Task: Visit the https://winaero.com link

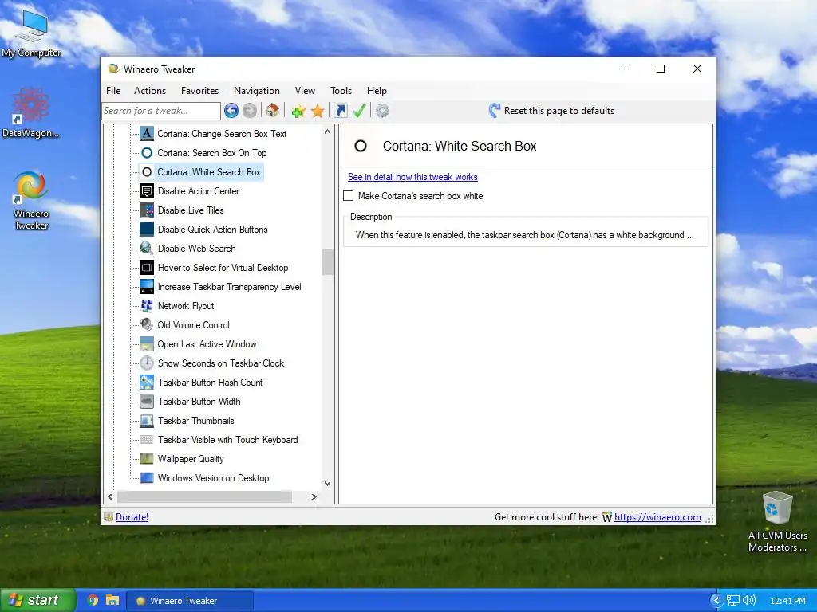Action: (657, 516)
